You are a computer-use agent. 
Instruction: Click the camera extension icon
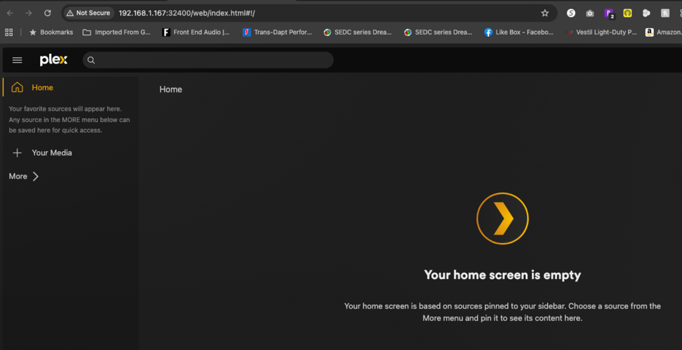tap(590, 13)
